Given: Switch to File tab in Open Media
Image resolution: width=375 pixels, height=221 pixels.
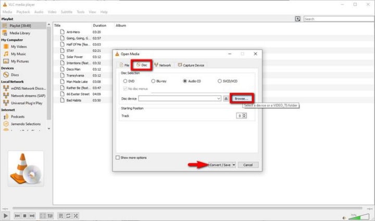Looking at the screenshot, I should click(x=124, y=65).
